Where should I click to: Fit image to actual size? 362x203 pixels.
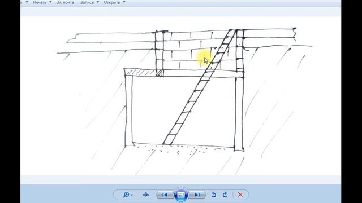(146, 195)
